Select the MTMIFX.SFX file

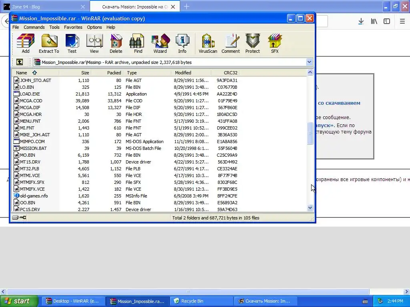[32, 182]
